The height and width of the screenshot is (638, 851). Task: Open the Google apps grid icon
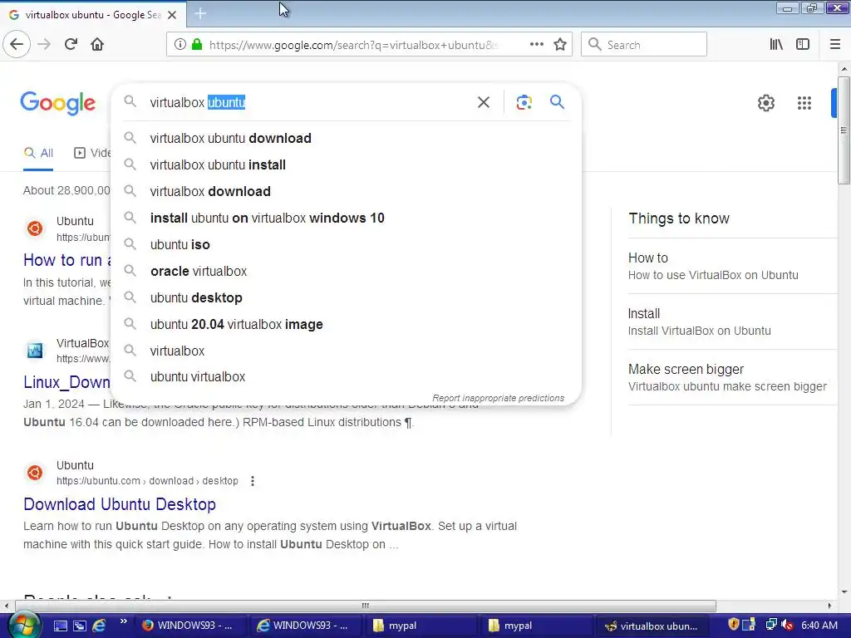coord(804,103)
